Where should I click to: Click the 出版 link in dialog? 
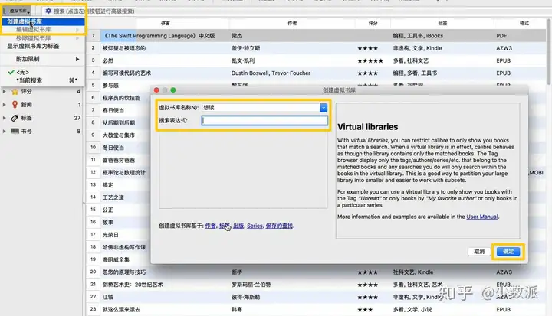click(x=238, y=226)
